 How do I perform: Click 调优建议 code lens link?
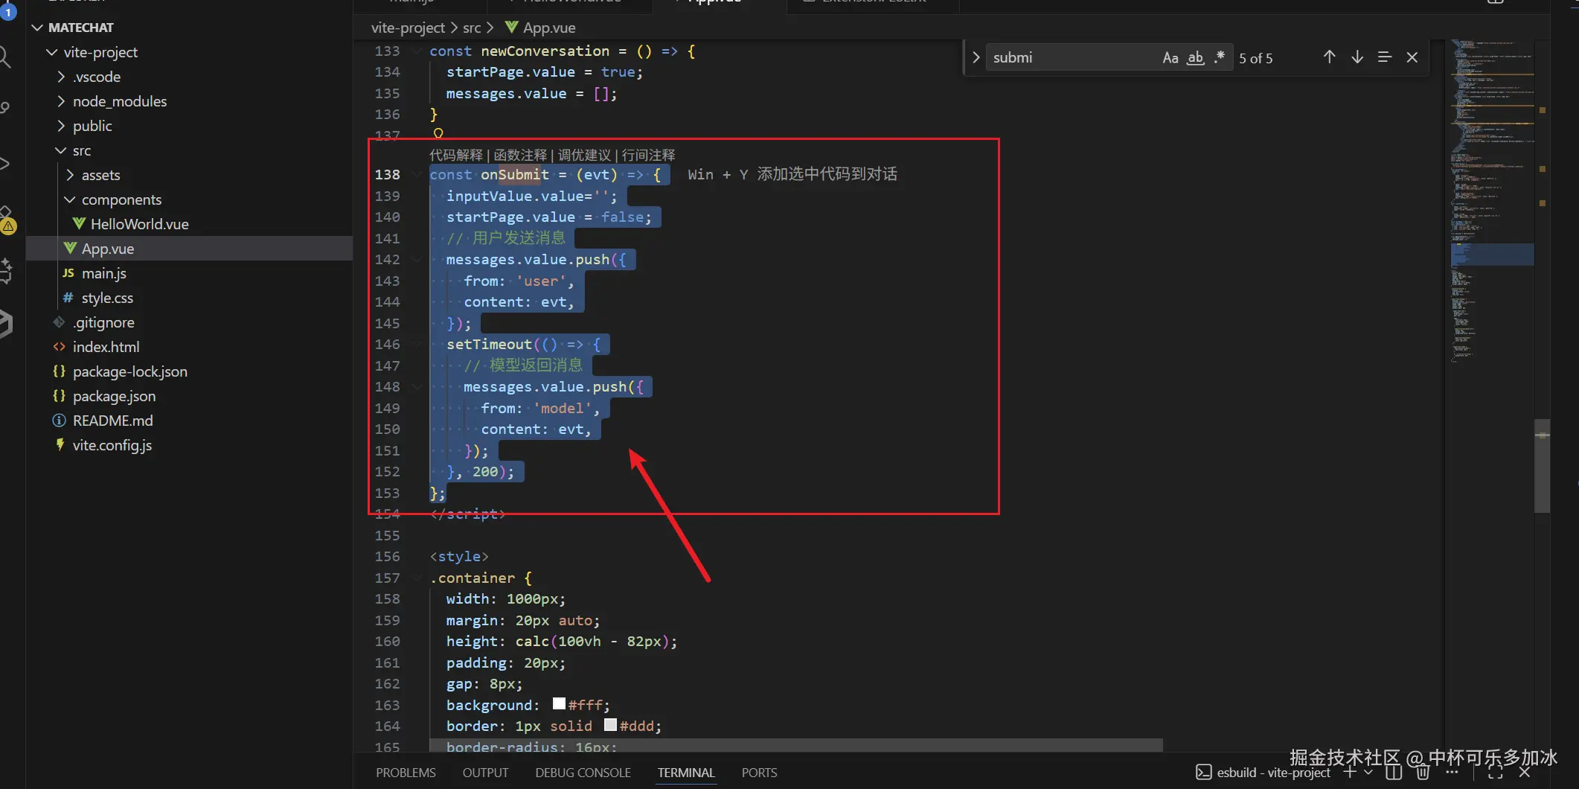point(584,155)
